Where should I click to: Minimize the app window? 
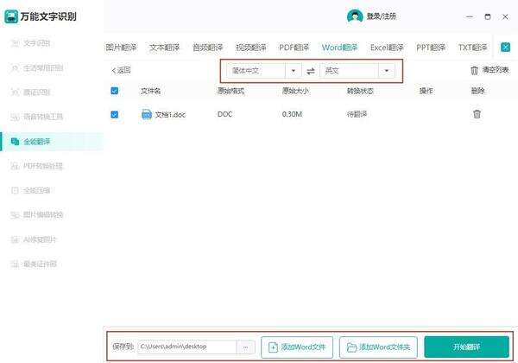[x=470, y=16]
